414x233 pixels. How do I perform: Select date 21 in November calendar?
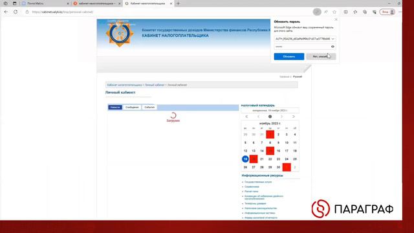(262, 159)
